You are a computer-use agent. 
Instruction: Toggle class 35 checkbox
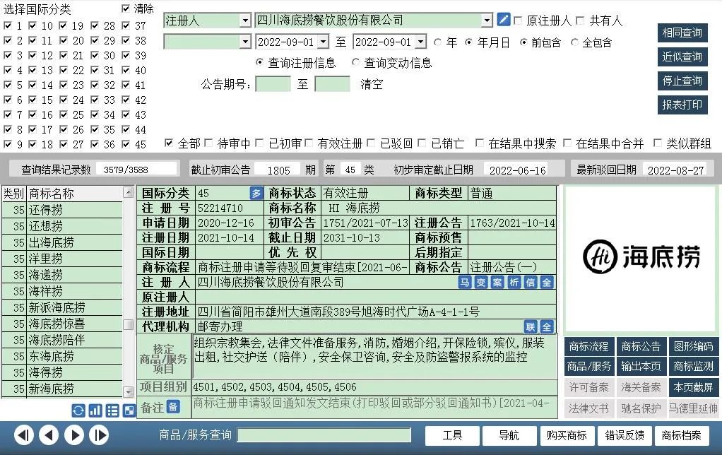click(x=95, y=129)
